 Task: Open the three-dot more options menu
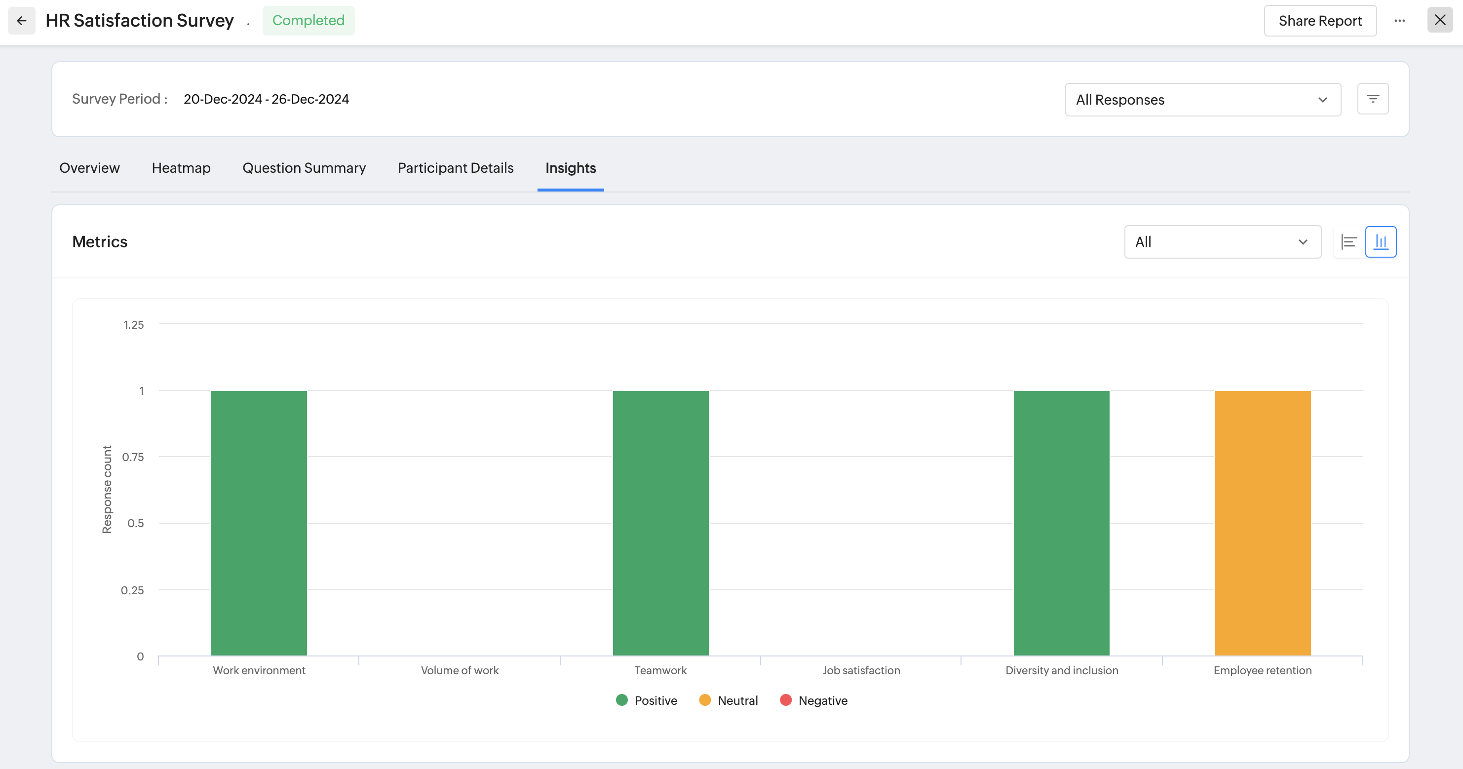1399,21
